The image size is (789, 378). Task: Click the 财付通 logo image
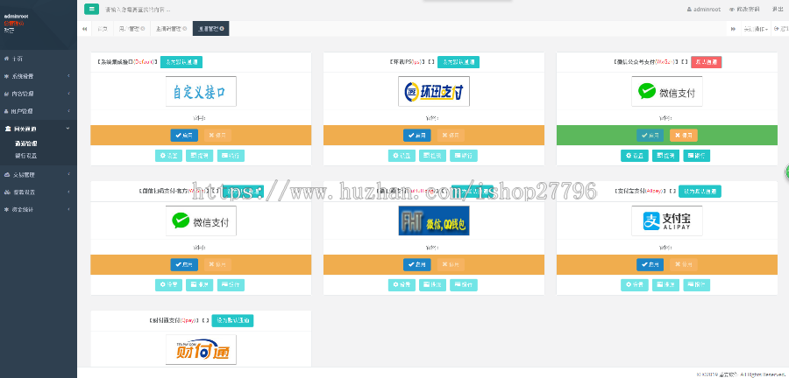coord(201,350)
